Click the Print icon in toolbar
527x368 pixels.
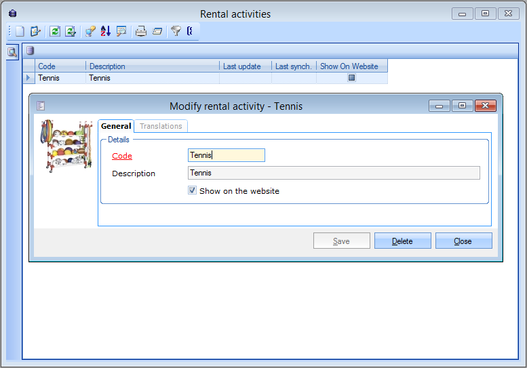click(141, 31)
